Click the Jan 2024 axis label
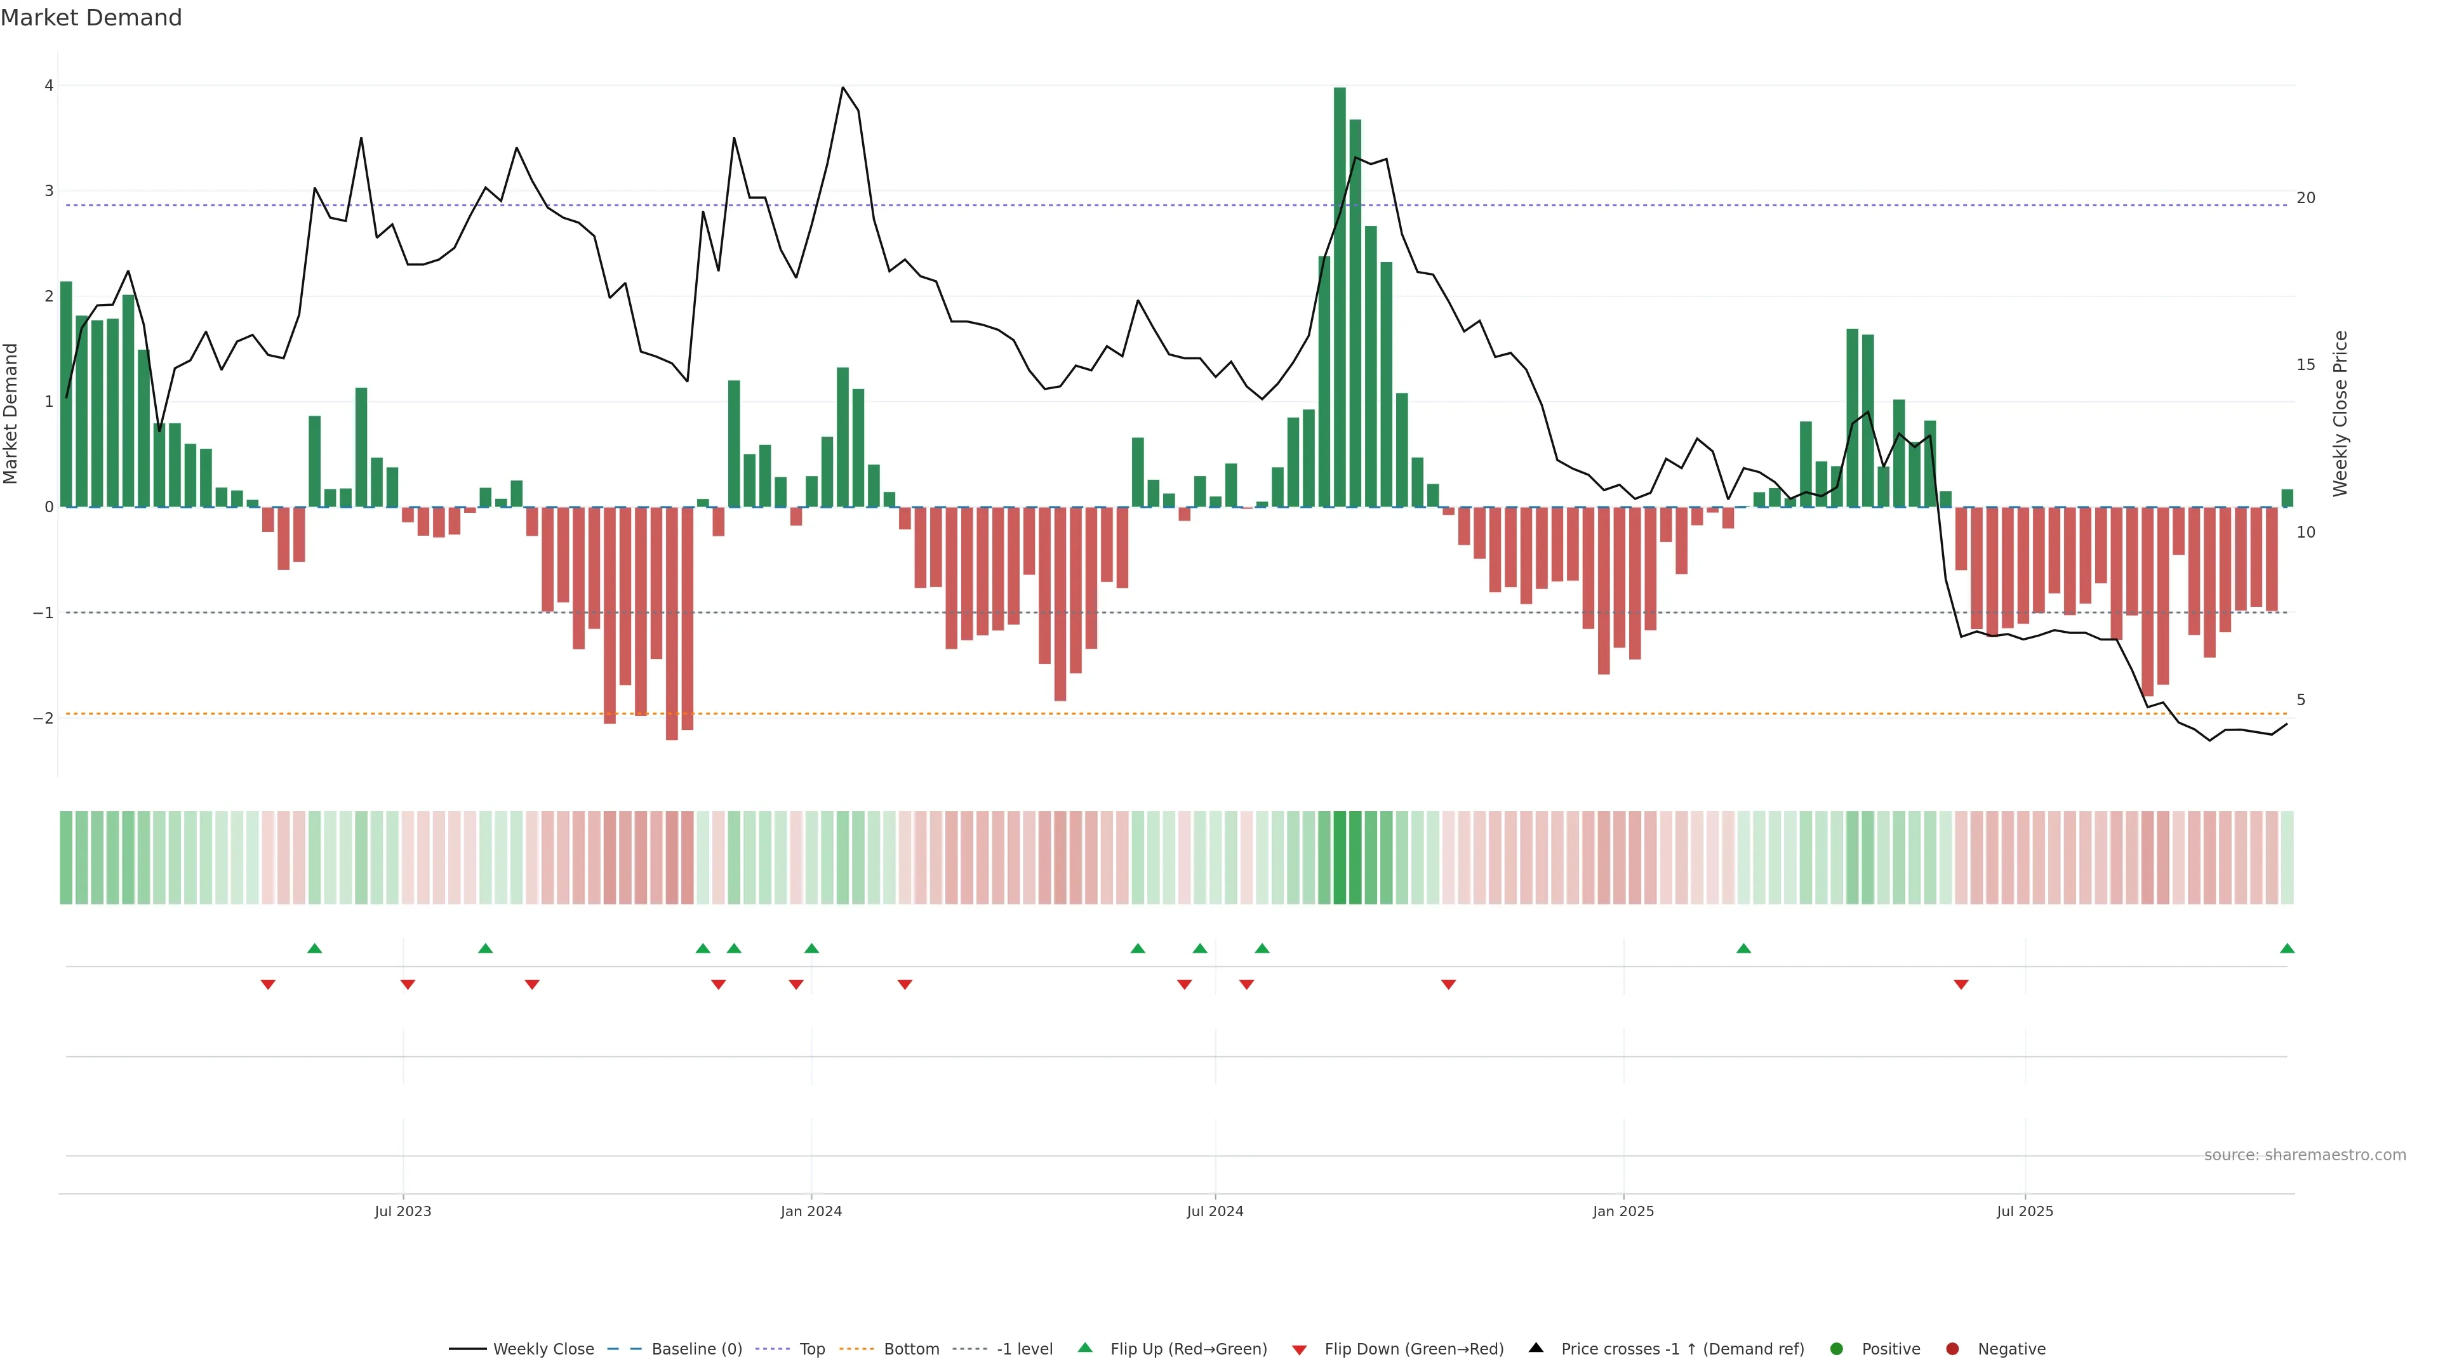Screen dimensions: 2438x1371 click(811, 1211)
